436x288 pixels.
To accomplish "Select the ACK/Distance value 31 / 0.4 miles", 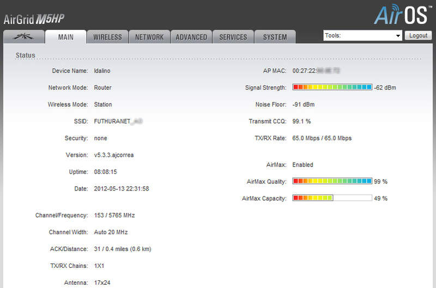I will 122,249.
